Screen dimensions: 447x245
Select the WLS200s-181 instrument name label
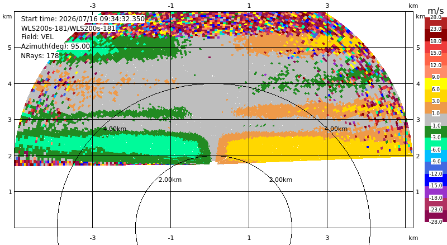[x=68, y=29]
